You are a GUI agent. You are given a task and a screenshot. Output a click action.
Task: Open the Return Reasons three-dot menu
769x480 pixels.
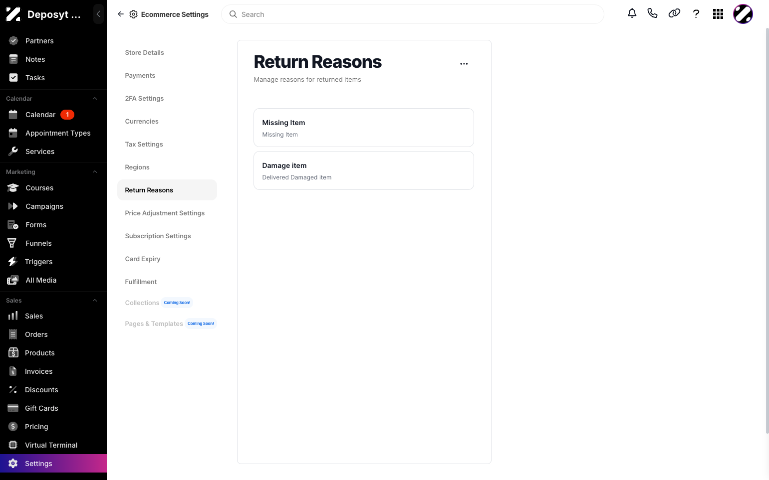pyautogui.click(x=464, y=64)
